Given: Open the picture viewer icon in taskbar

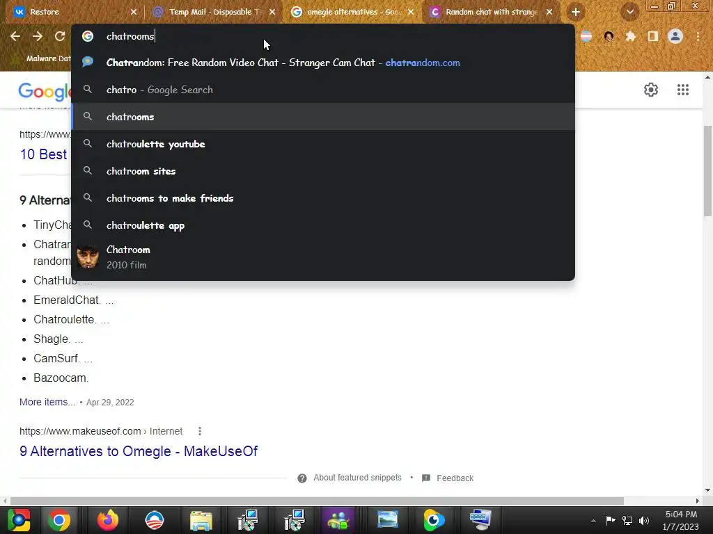Looking at the screenshot, I should click(x=387, y=520).
